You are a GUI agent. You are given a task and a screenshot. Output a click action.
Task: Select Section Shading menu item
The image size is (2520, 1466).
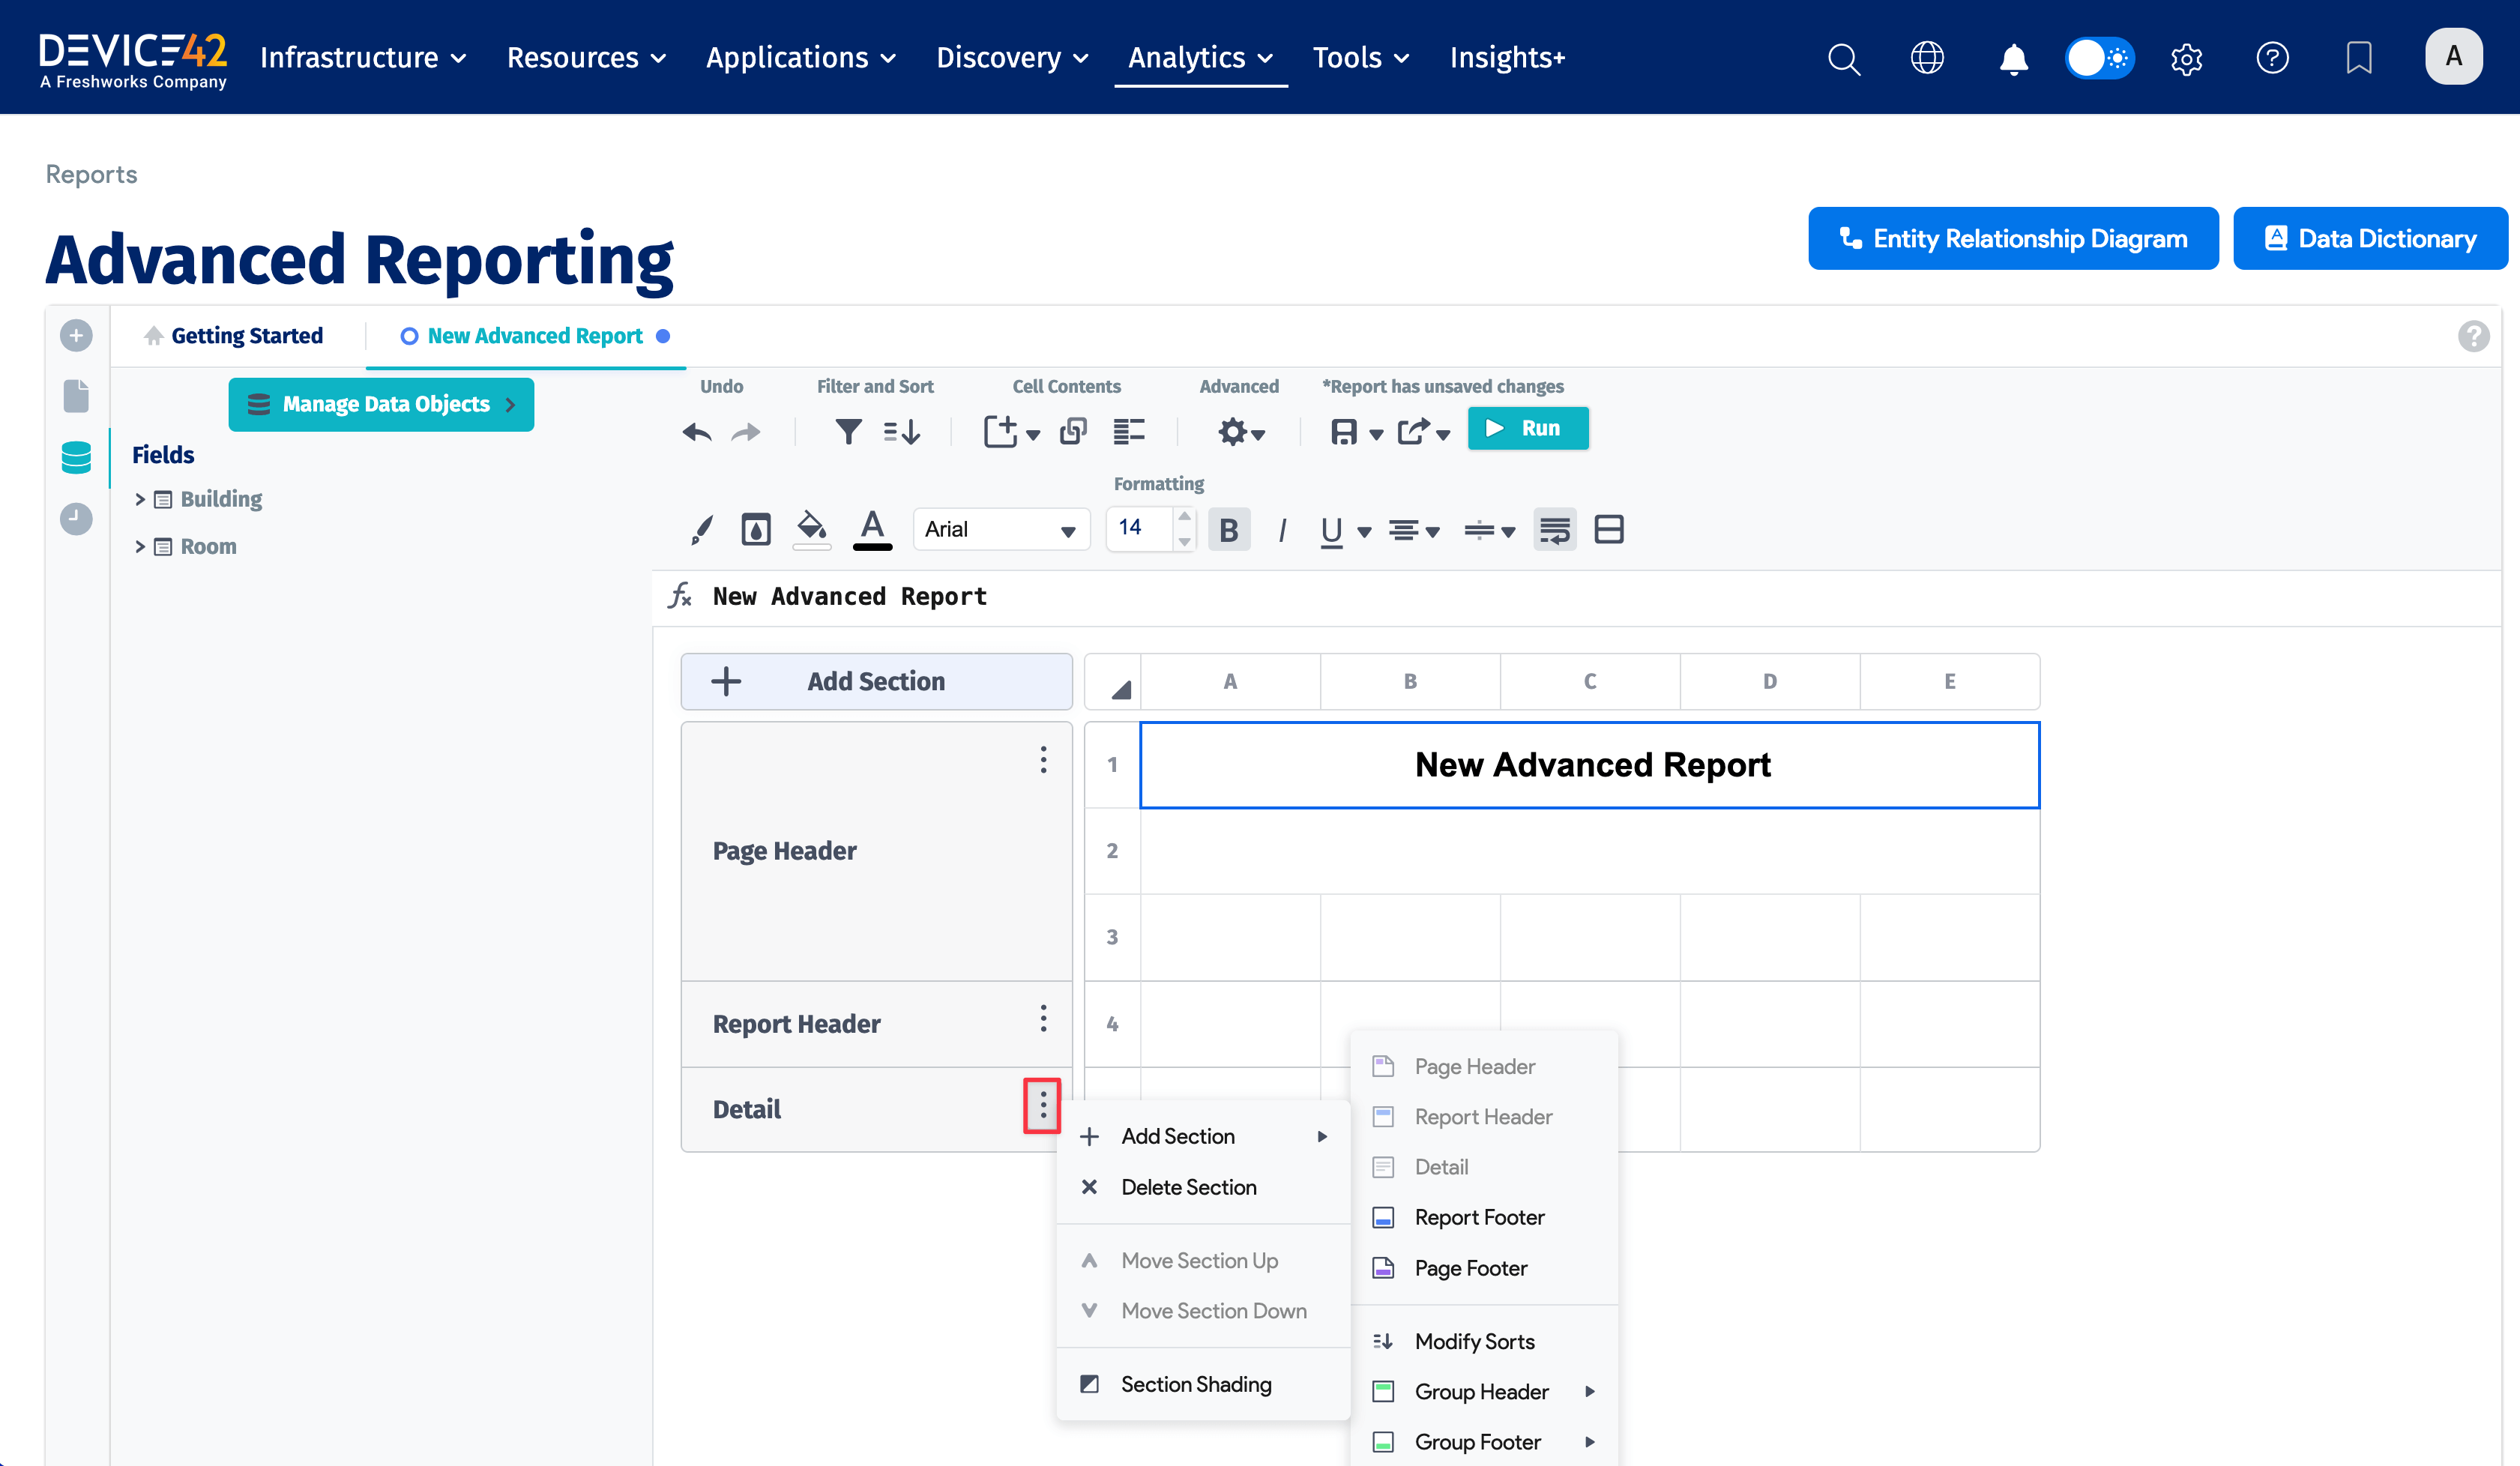[x=1203, y=1384]
